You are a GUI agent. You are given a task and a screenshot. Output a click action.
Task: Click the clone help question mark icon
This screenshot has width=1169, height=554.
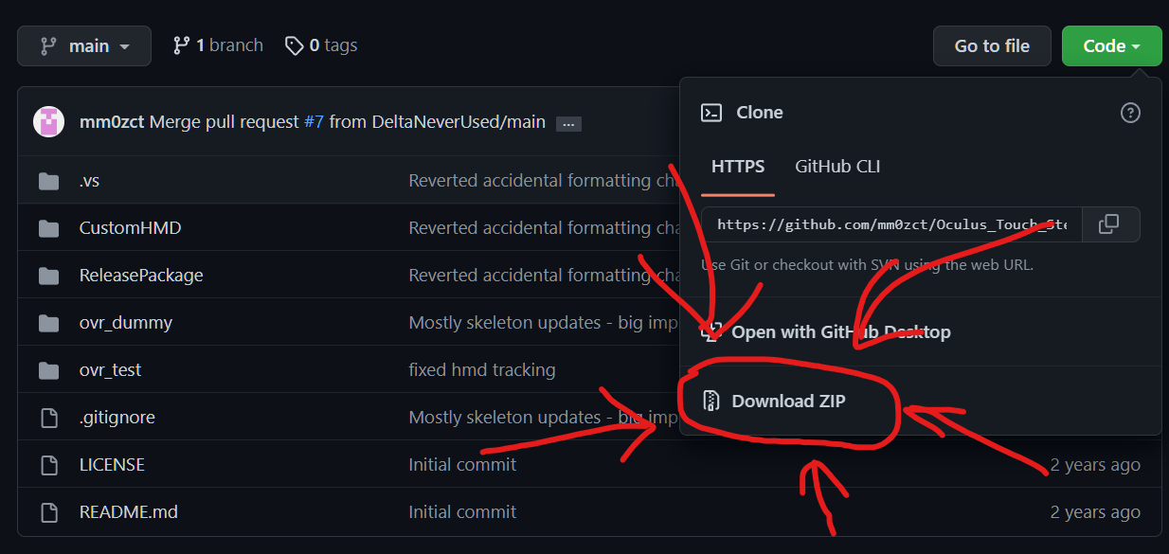pyautogui.click(x=1130, y=113)
